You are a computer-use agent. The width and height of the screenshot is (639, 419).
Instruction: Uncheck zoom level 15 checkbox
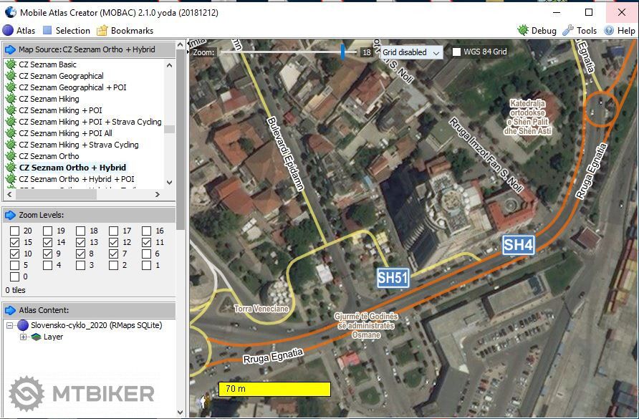click(15, 243)
